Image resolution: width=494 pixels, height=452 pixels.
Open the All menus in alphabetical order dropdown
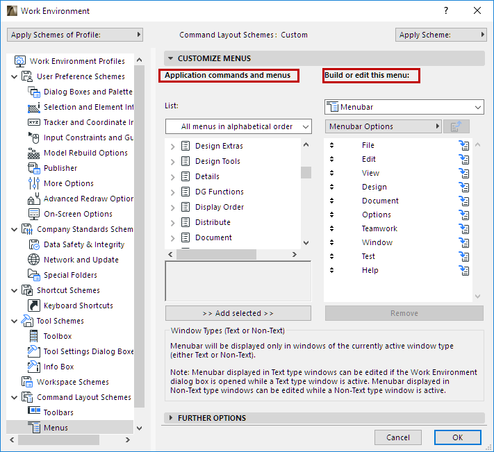tap(238, 126)
